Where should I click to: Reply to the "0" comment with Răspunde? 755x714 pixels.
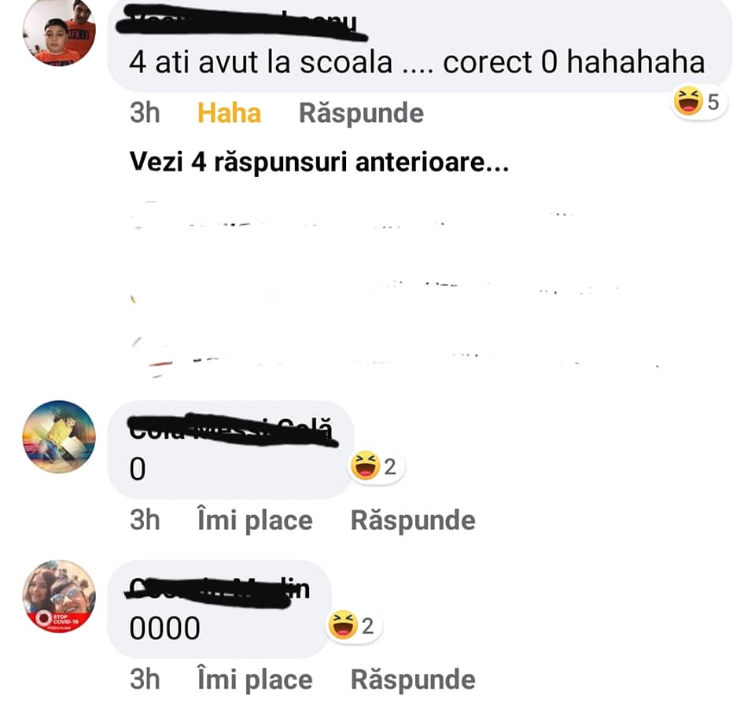coord(413,521)
